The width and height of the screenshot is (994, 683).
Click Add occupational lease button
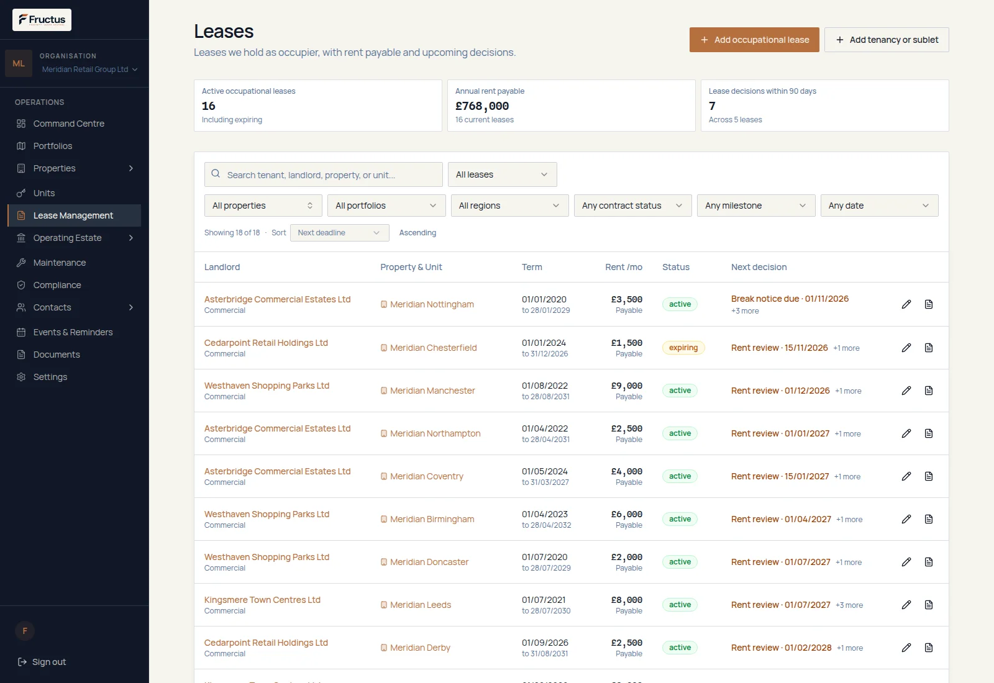[x=754, y=40]
